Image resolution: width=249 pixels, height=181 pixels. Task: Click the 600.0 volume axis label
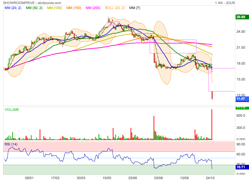click(x=241, y=115)
